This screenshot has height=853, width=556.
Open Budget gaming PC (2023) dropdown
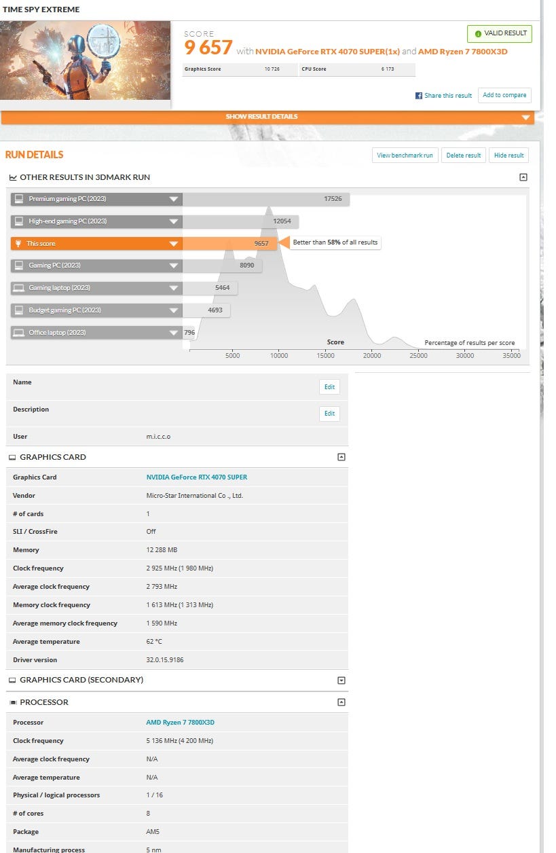pyautogui.click(x=174, y=310)
